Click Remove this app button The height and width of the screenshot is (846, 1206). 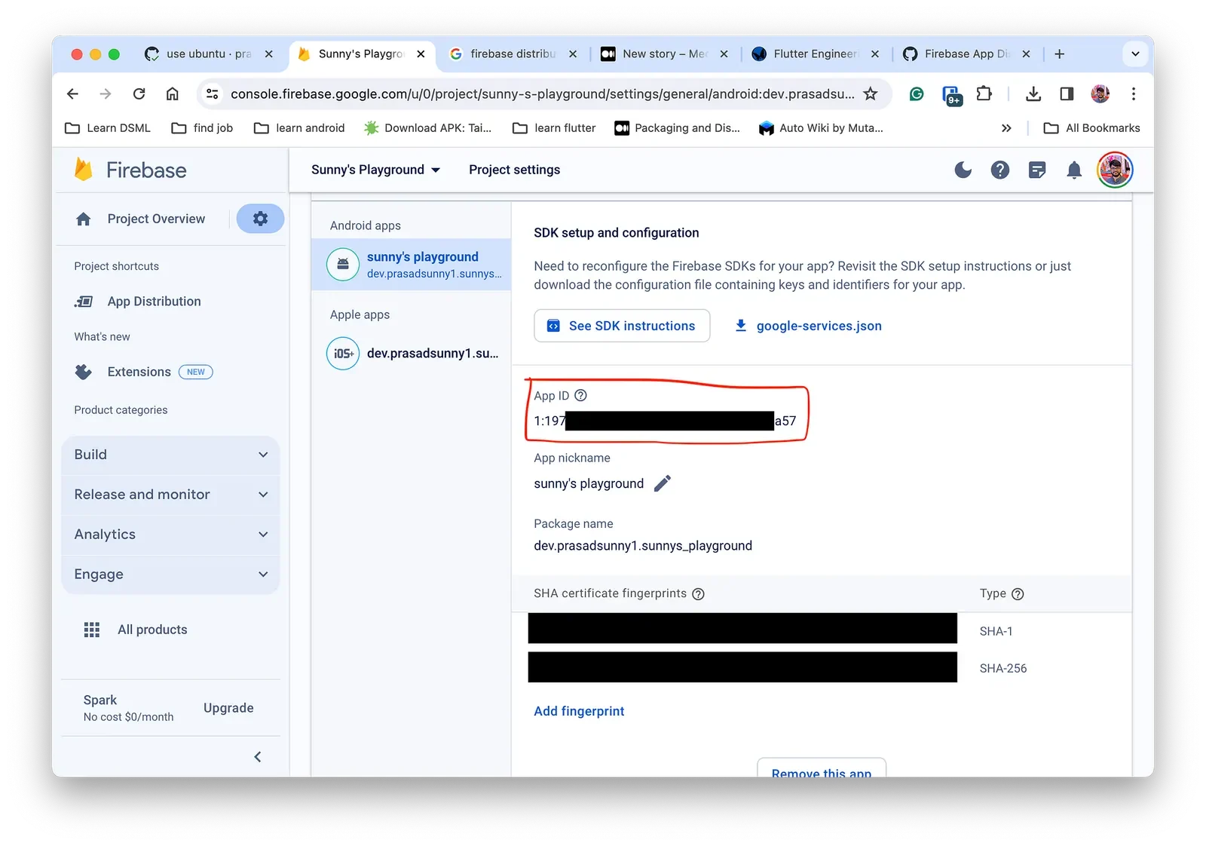822,768
